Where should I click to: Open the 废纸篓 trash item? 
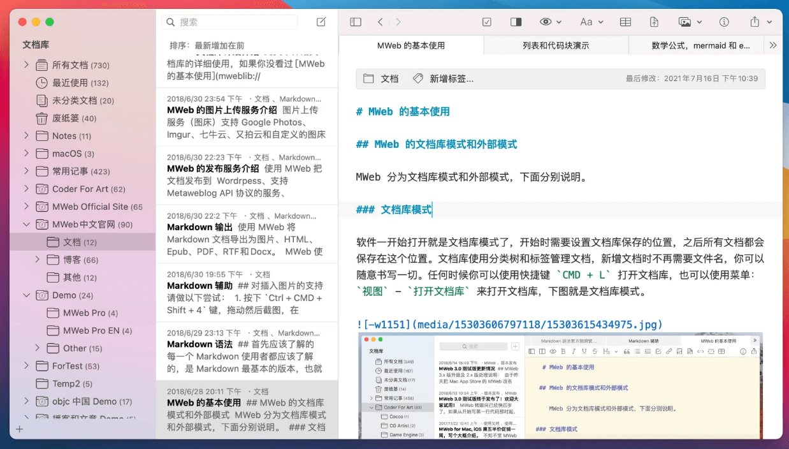(x=74, y=119)
